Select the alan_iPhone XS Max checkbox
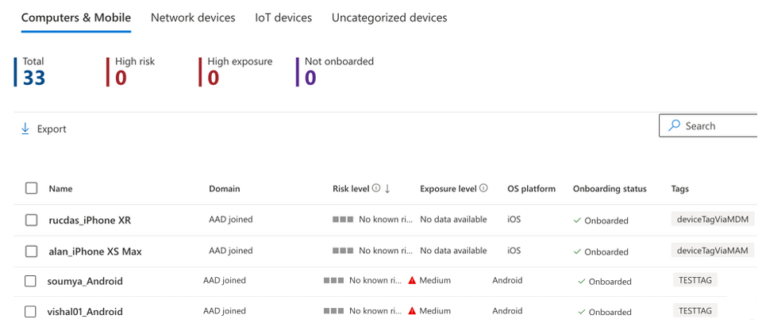 click(x=32, y=252)
